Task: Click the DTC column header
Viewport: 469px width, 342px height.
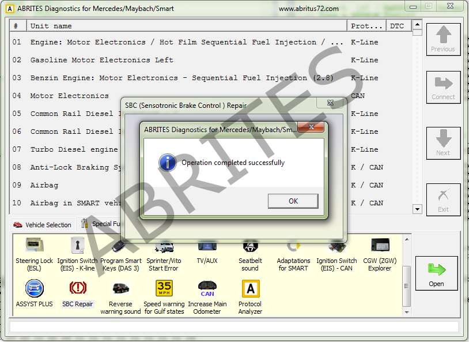Action: pos(399,26)
